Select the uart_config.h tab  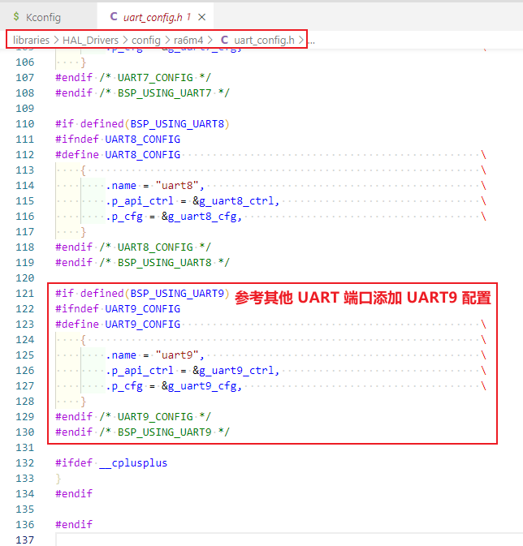point(153,17)
